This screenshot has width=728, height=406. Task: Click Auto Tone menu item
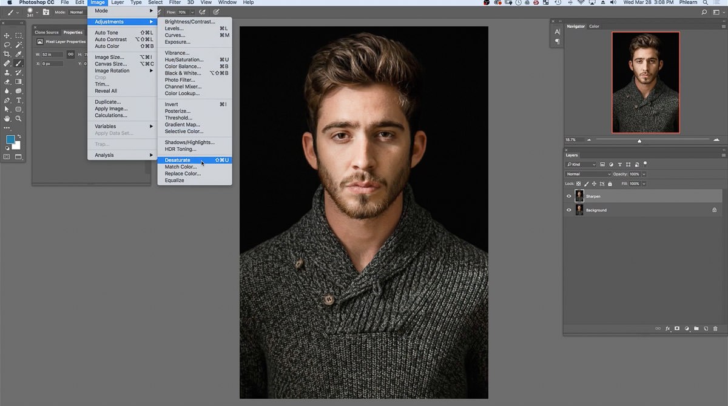point(122,33)
